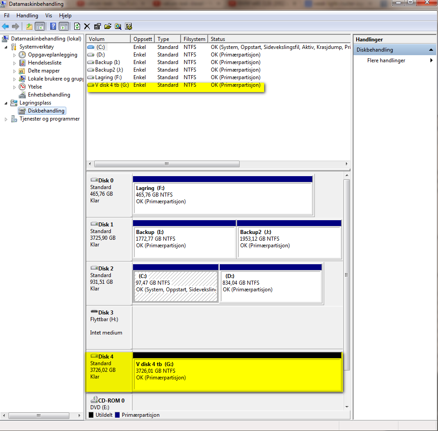Click the Open folder toolbar icon
Viewport: 438px width, 431px height.
pyautogui.click(x=108, y=27)
